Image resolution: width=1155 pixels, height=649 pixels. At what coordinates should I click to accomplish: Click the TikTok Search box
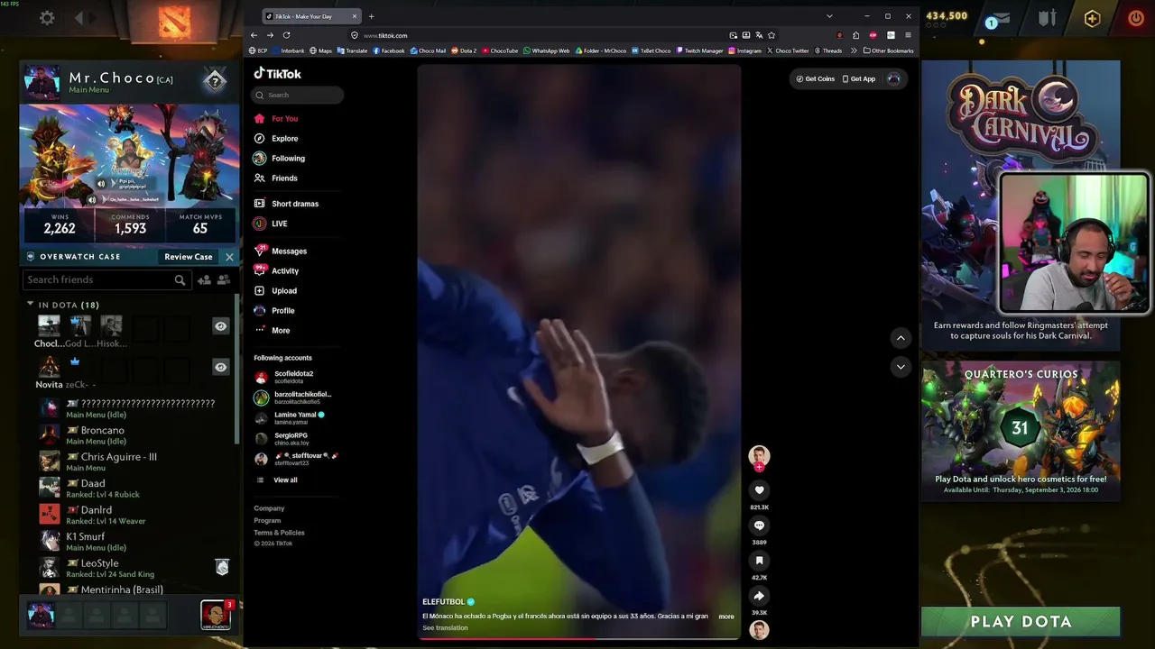point(298,96)
